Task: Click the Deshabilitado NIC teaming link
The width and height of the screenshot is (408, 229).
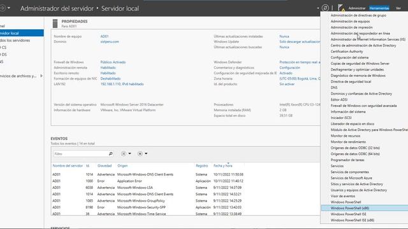Action: 110,78
